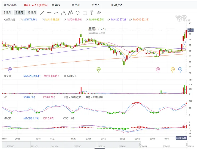197x149 pixels.
Task: Click the left handle of range slider
Action: pos(140,144)
